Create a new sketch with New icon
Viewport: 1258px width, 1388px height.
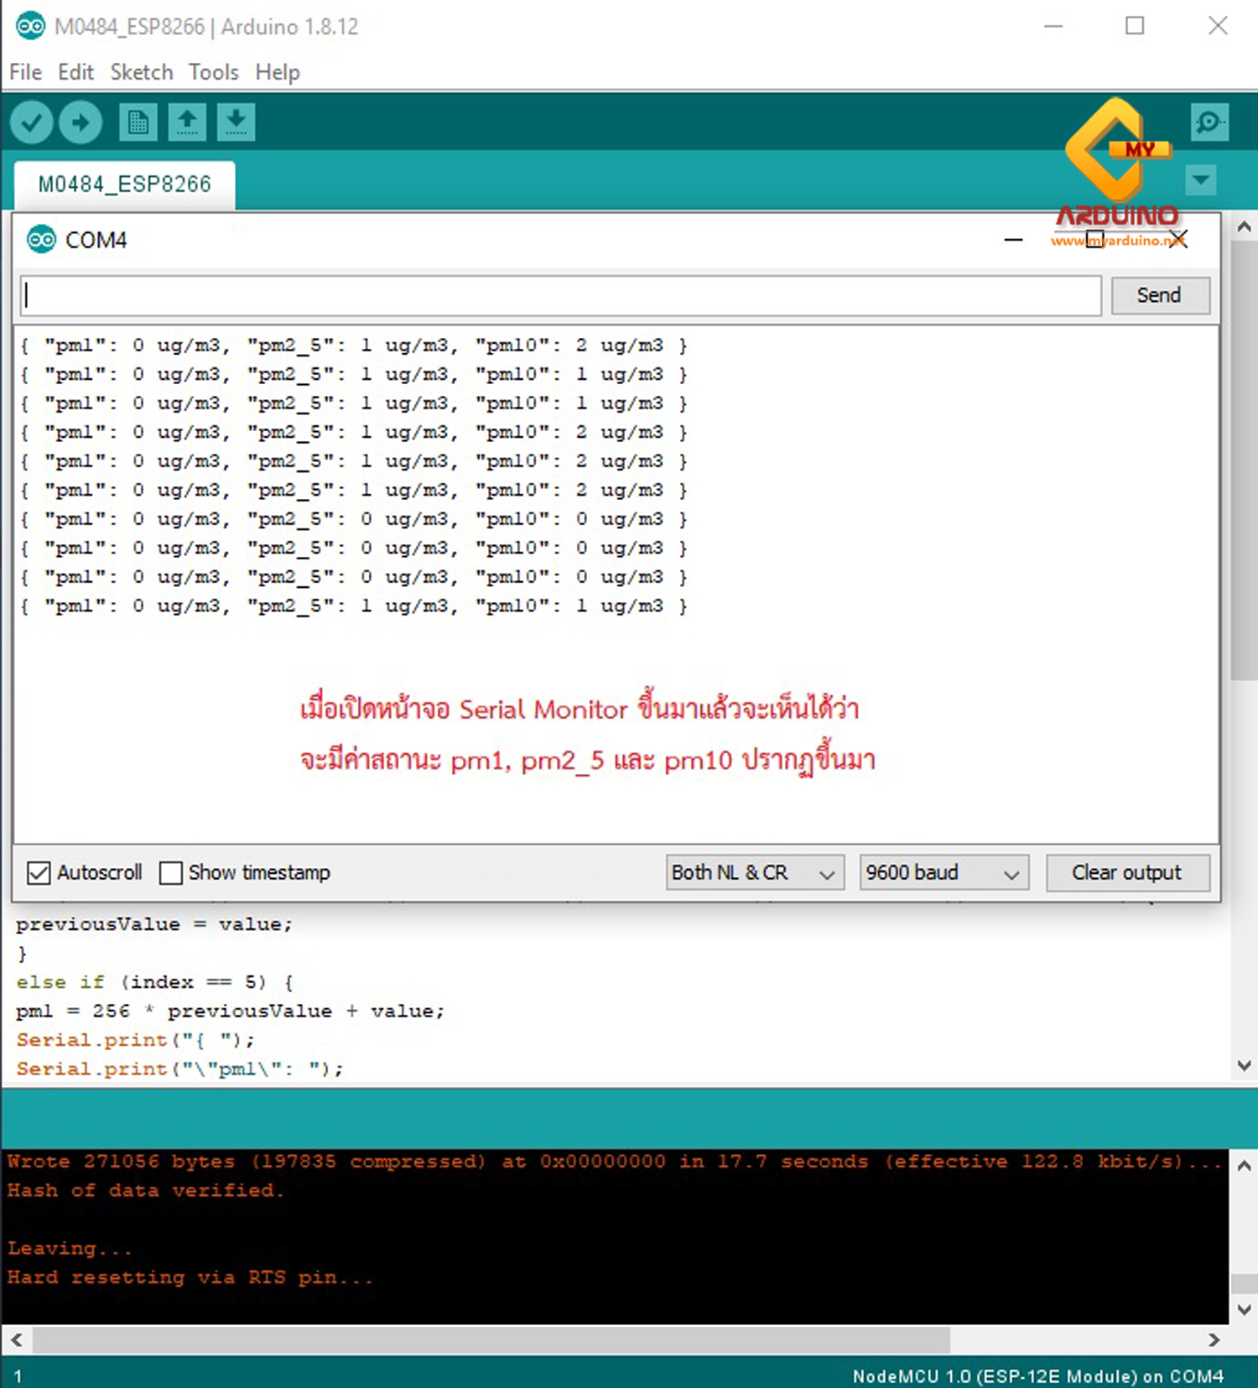[138, 123]
